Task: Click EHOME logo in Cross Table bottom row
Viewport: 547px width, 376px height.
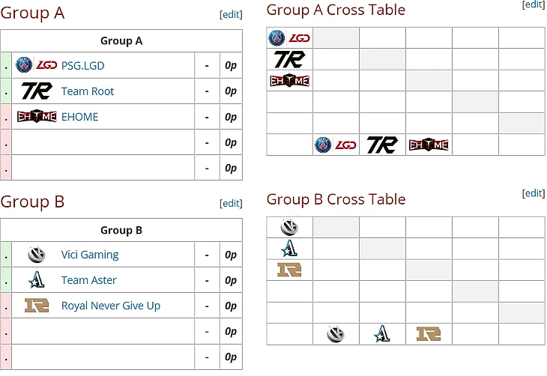Action: [429, 145]
